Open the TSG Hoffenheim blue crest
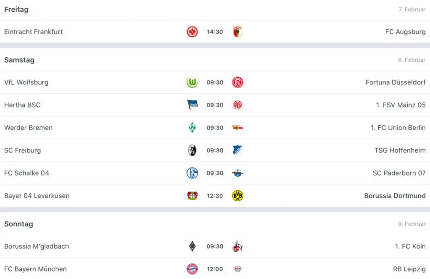 [238, 150]
